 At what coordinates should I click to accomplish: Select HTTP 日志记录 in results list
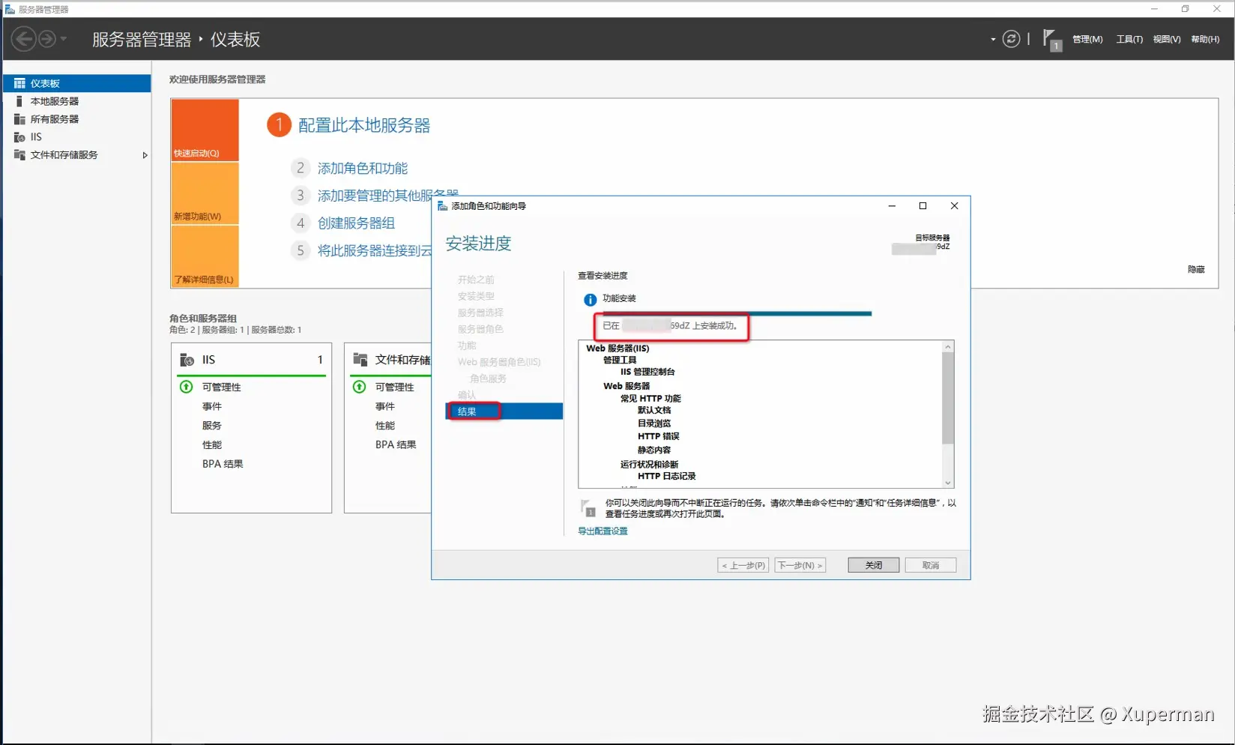[666, 476]
